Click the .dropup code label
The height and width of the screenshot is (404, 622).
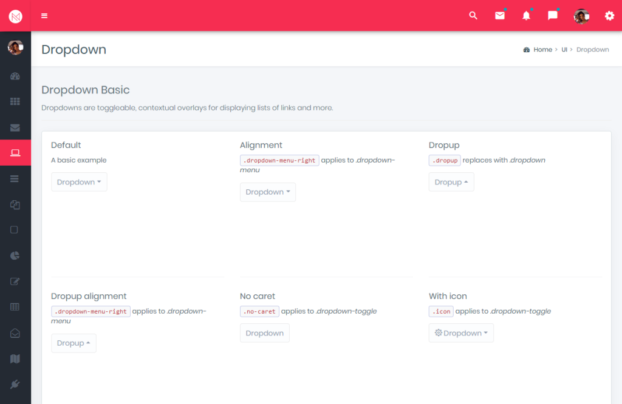pyautogui.click(x=445, y=160)
